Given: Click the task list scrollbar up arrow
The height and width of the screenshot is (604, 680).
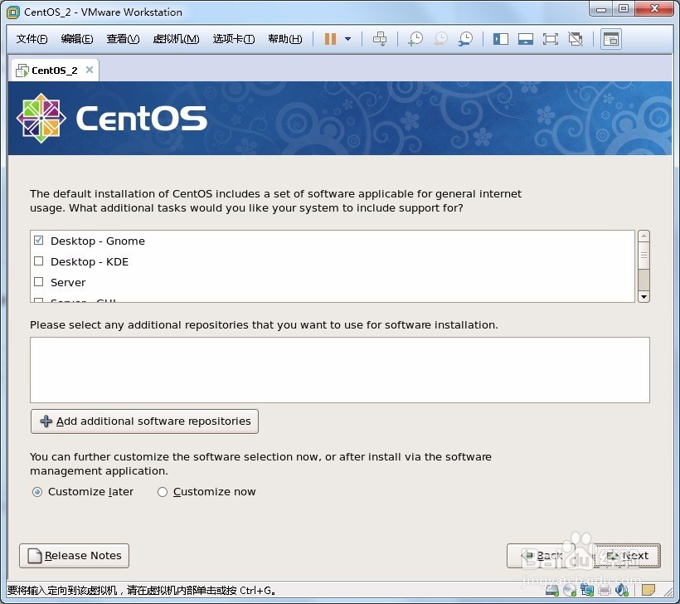Looking at the screenshot, I should tap(644, 236).
